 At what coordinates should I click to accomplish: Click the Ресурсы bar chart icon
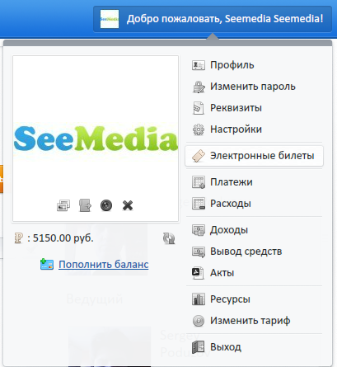point(199,299)
